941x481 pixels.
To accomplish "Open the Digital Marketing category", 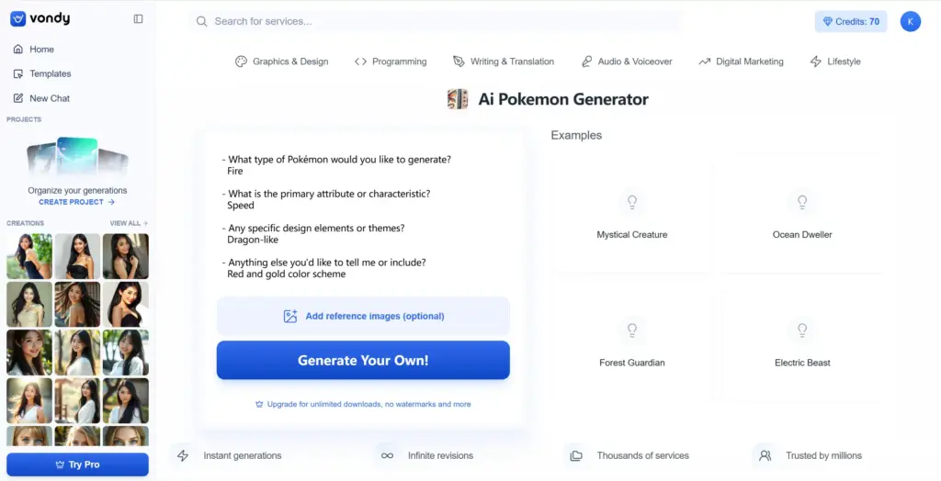I will (x=741, y=62).
